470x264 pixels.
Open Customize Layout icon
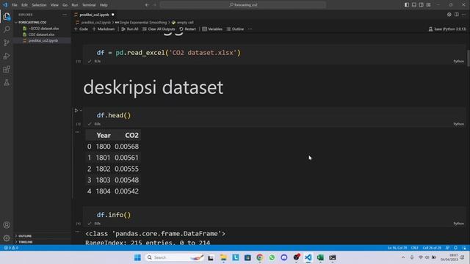pyautogui.click(x=428, y=5)
